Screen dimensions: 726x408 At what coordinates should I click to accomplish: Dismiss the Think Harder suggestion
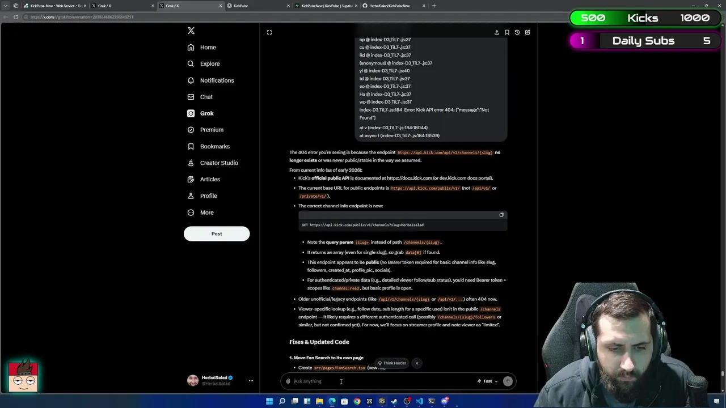click(416, 363)
